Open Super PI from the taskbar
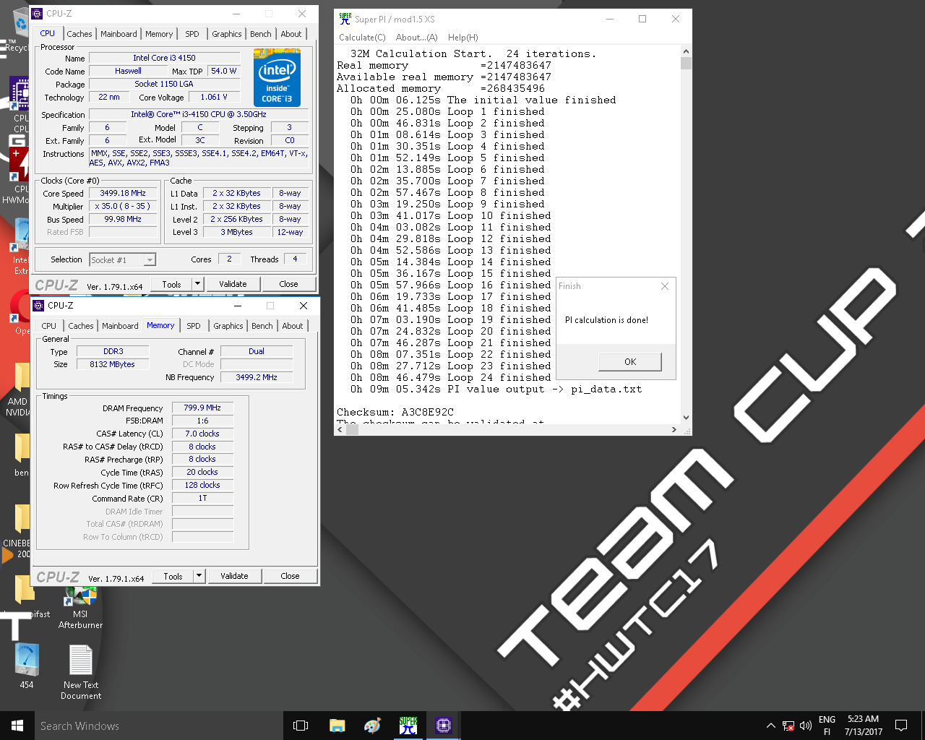Viewport: 925px width, 740px height. pos(408,726)
